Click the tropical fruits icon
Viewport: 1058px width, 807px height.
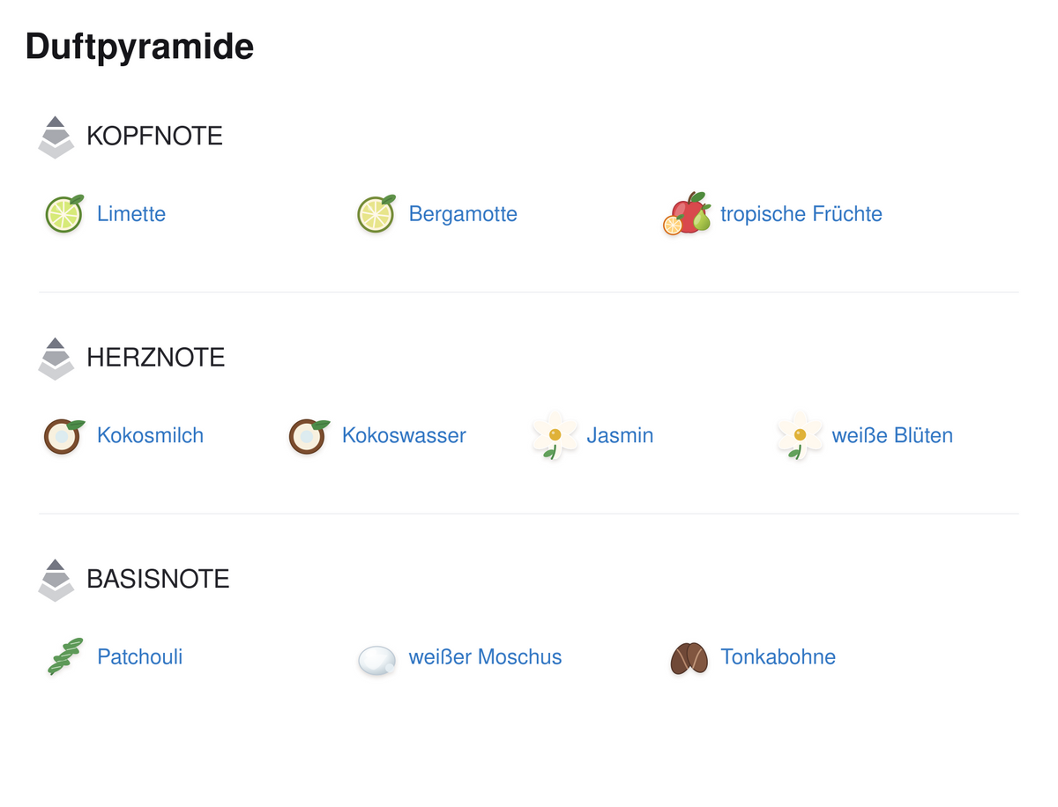(x=688, y=214)
